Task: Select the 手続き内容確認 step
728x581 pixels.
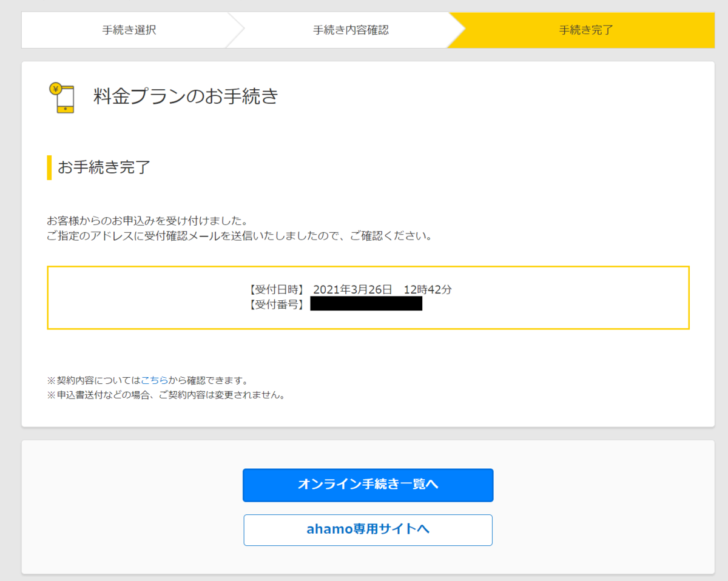Action: pos(351,30)
